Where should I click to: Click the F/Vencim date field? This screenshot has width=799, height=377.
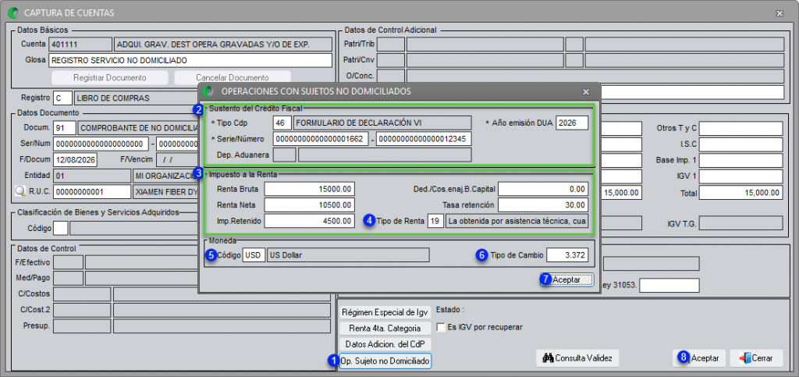coord(177,160)
